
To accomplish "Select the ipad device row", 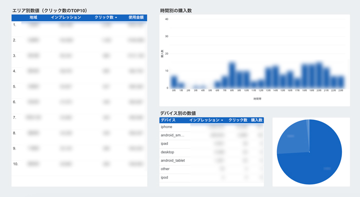I will pyautogui.click(x=211, y=143).
